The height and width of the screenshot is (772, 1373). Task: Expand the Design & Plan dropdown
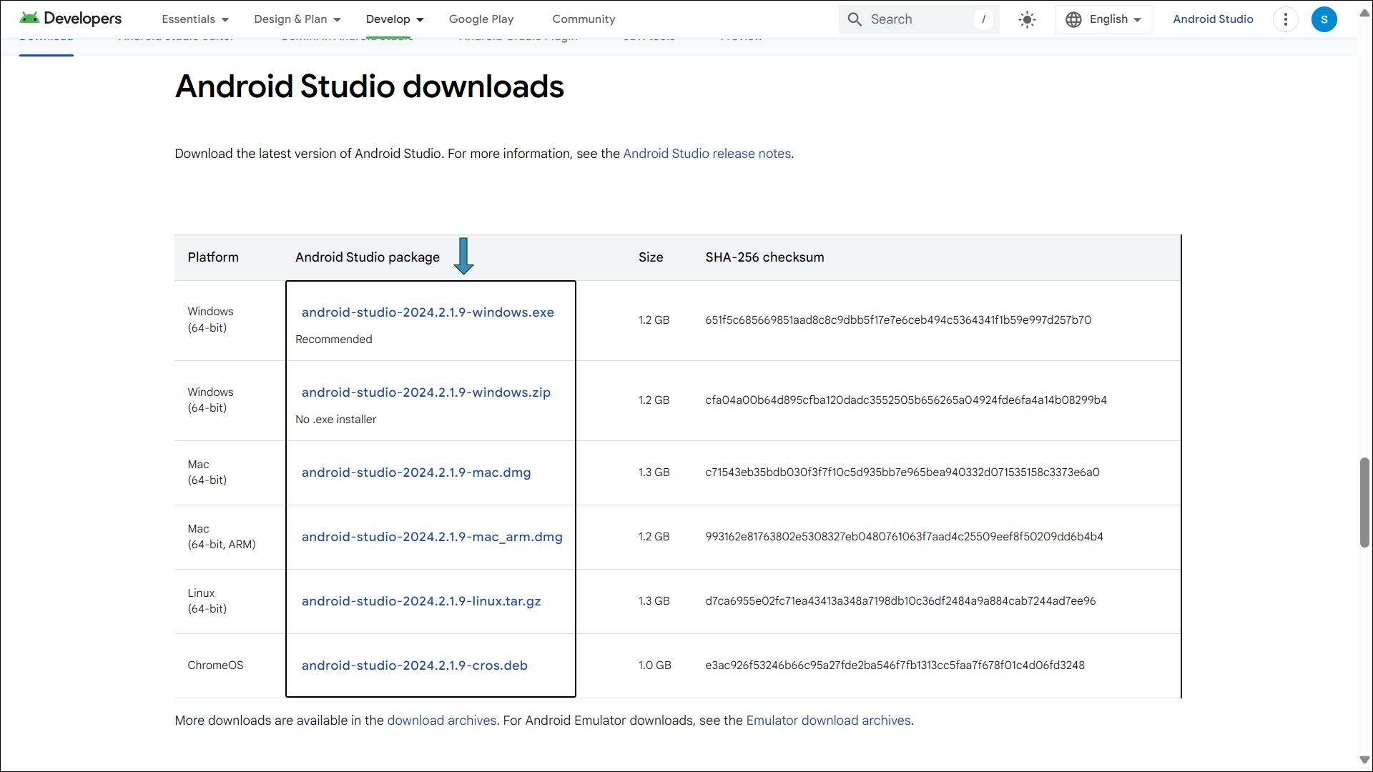tap(297, 19)
